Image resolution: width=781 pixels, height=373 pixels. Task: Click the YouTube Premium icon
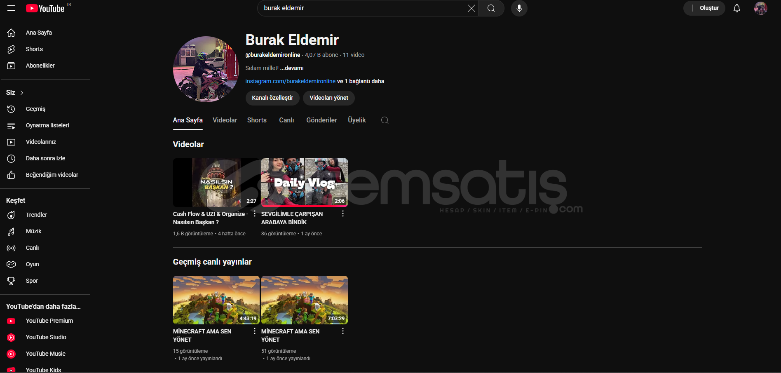click(11, 321)
